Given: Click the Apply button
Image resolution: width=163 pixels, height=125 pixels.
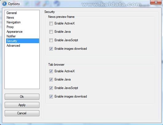Looking at the screenshot, I should coord(22,105).
